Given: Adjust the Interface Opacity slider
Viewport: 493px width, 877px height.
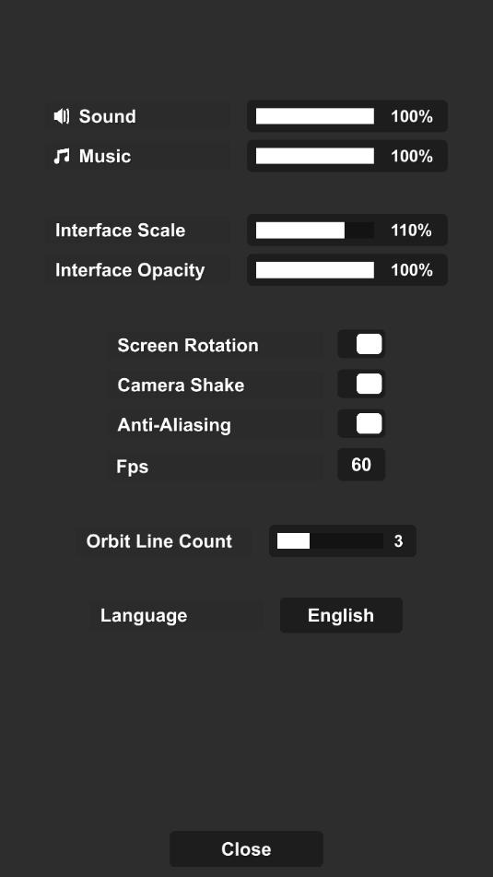Looking at the screenshot, I should pyautogui.click(x=315, y=270).
